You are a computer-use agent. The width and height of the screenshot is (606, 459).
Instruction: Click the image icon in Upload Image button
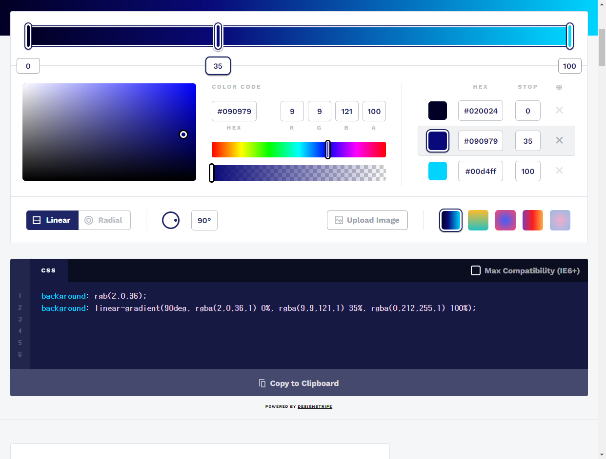[x=339, y=220]
